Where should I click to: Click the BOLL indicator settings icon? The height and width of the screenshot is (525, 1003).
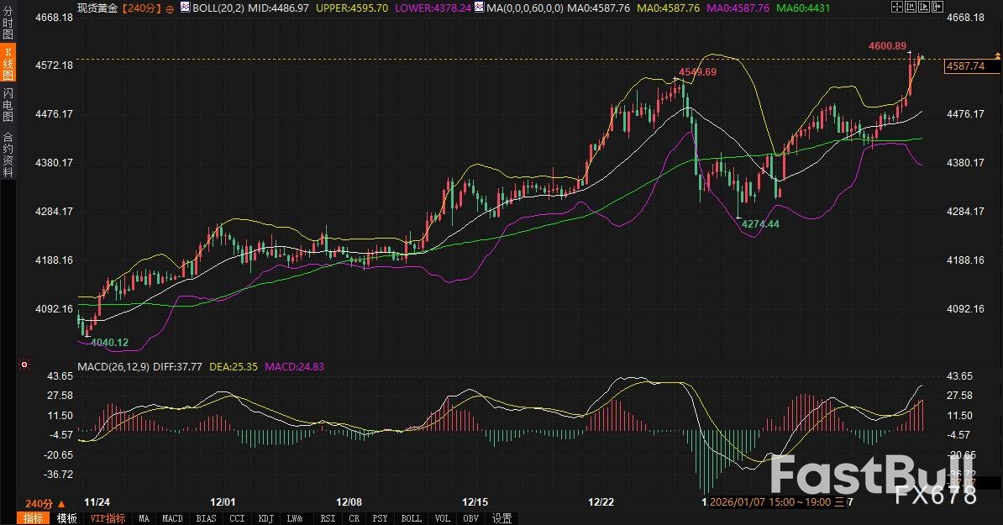pyautogui.click(x=186, y=7)
